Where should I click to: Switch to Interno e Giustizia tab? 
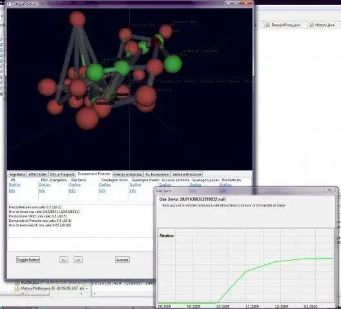click(127, 174)
